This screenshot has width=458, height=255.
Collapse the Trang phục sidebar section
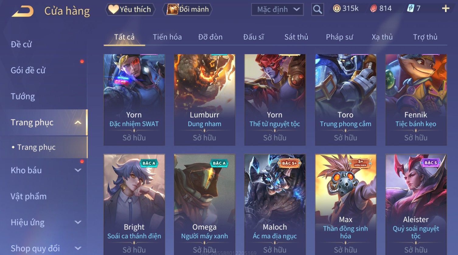pyautogui.click(x=78, y=122)
